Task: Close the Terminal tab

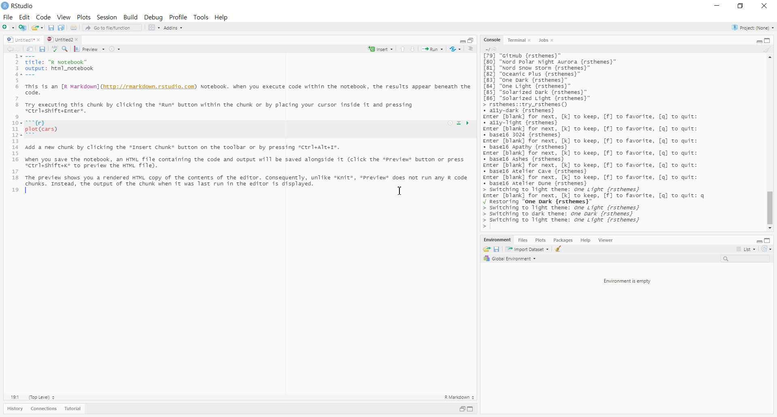Action: click(x=529, y=40)
